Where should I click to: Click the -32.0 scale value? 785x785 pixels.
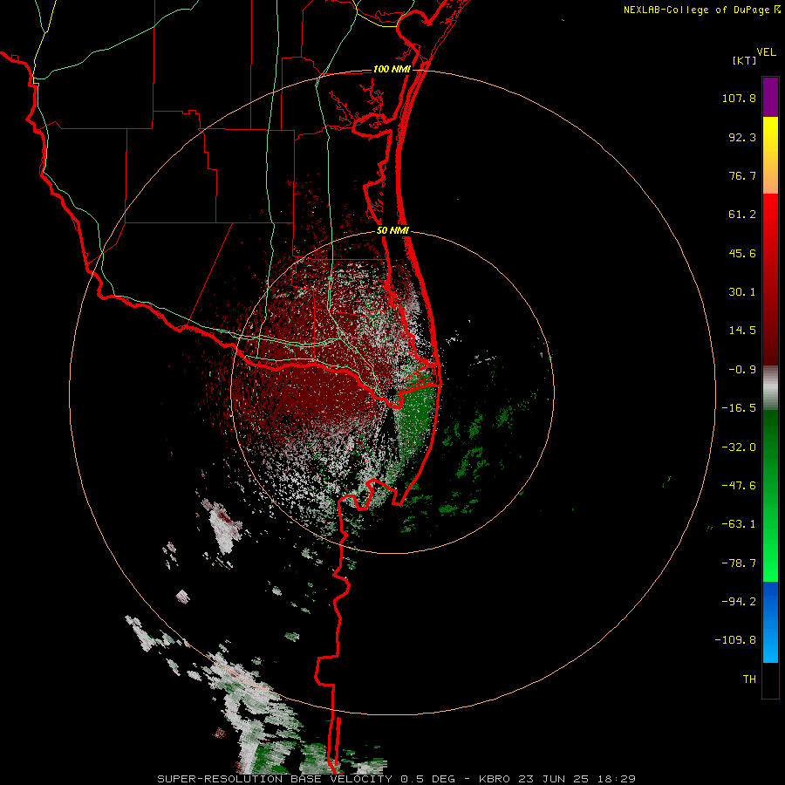pyautogui.click(x=739, y=447)
